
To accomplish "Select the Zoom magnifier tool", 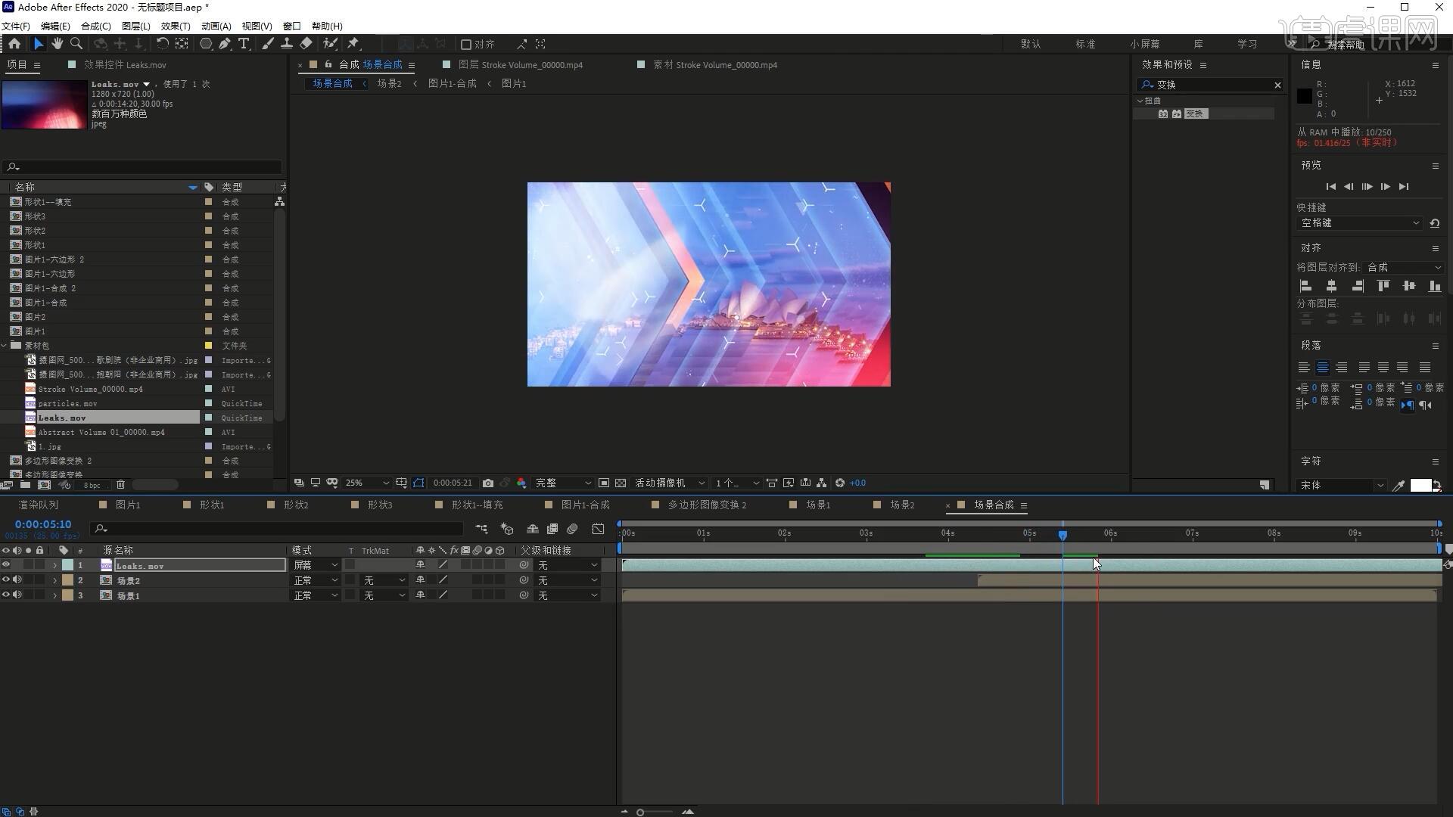I will [76, 44].
